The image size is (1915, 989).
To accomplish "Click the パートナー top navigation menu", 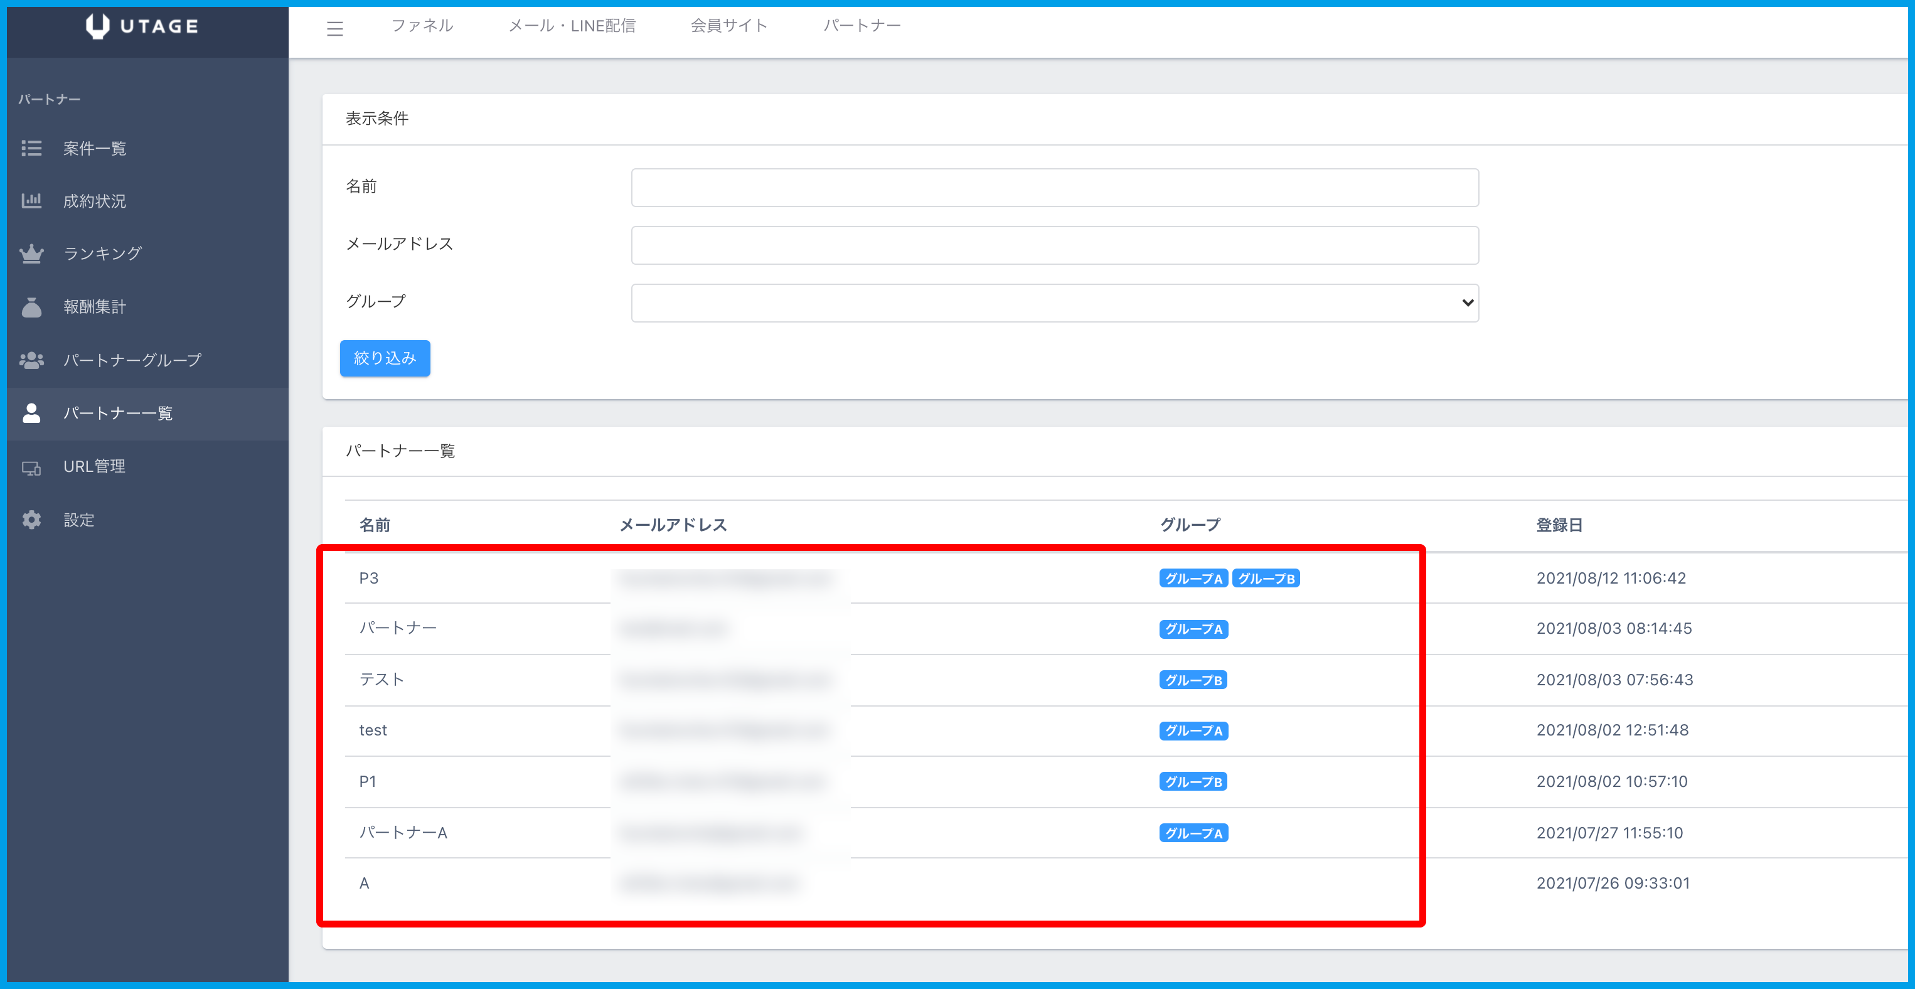I will pyautogui.click(x=861, y=26).
